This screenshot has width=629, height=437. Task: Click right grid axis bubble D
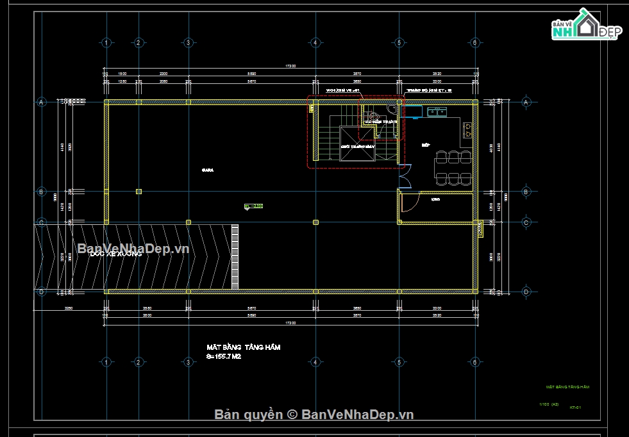[x=526, y=292]
